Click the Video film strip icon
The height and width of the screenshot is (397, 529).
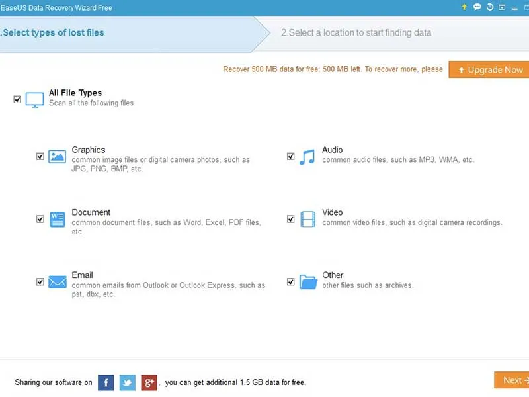[307, 219]
